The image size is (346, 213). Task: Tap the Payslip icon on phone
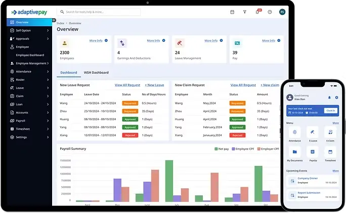tap(312, 151)
